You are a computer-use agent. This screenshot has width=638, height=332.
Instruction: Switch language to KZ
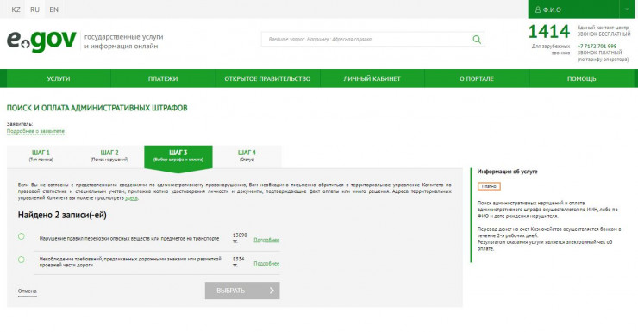(16, 9)
